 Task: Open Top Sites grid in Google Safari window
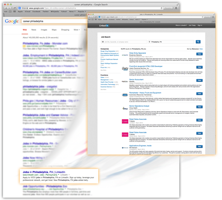[x=15, y=12]
